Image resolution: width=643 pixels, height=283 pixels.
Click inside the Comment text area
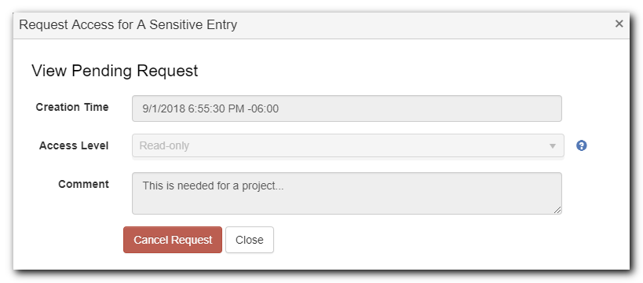tap(346, 193)
